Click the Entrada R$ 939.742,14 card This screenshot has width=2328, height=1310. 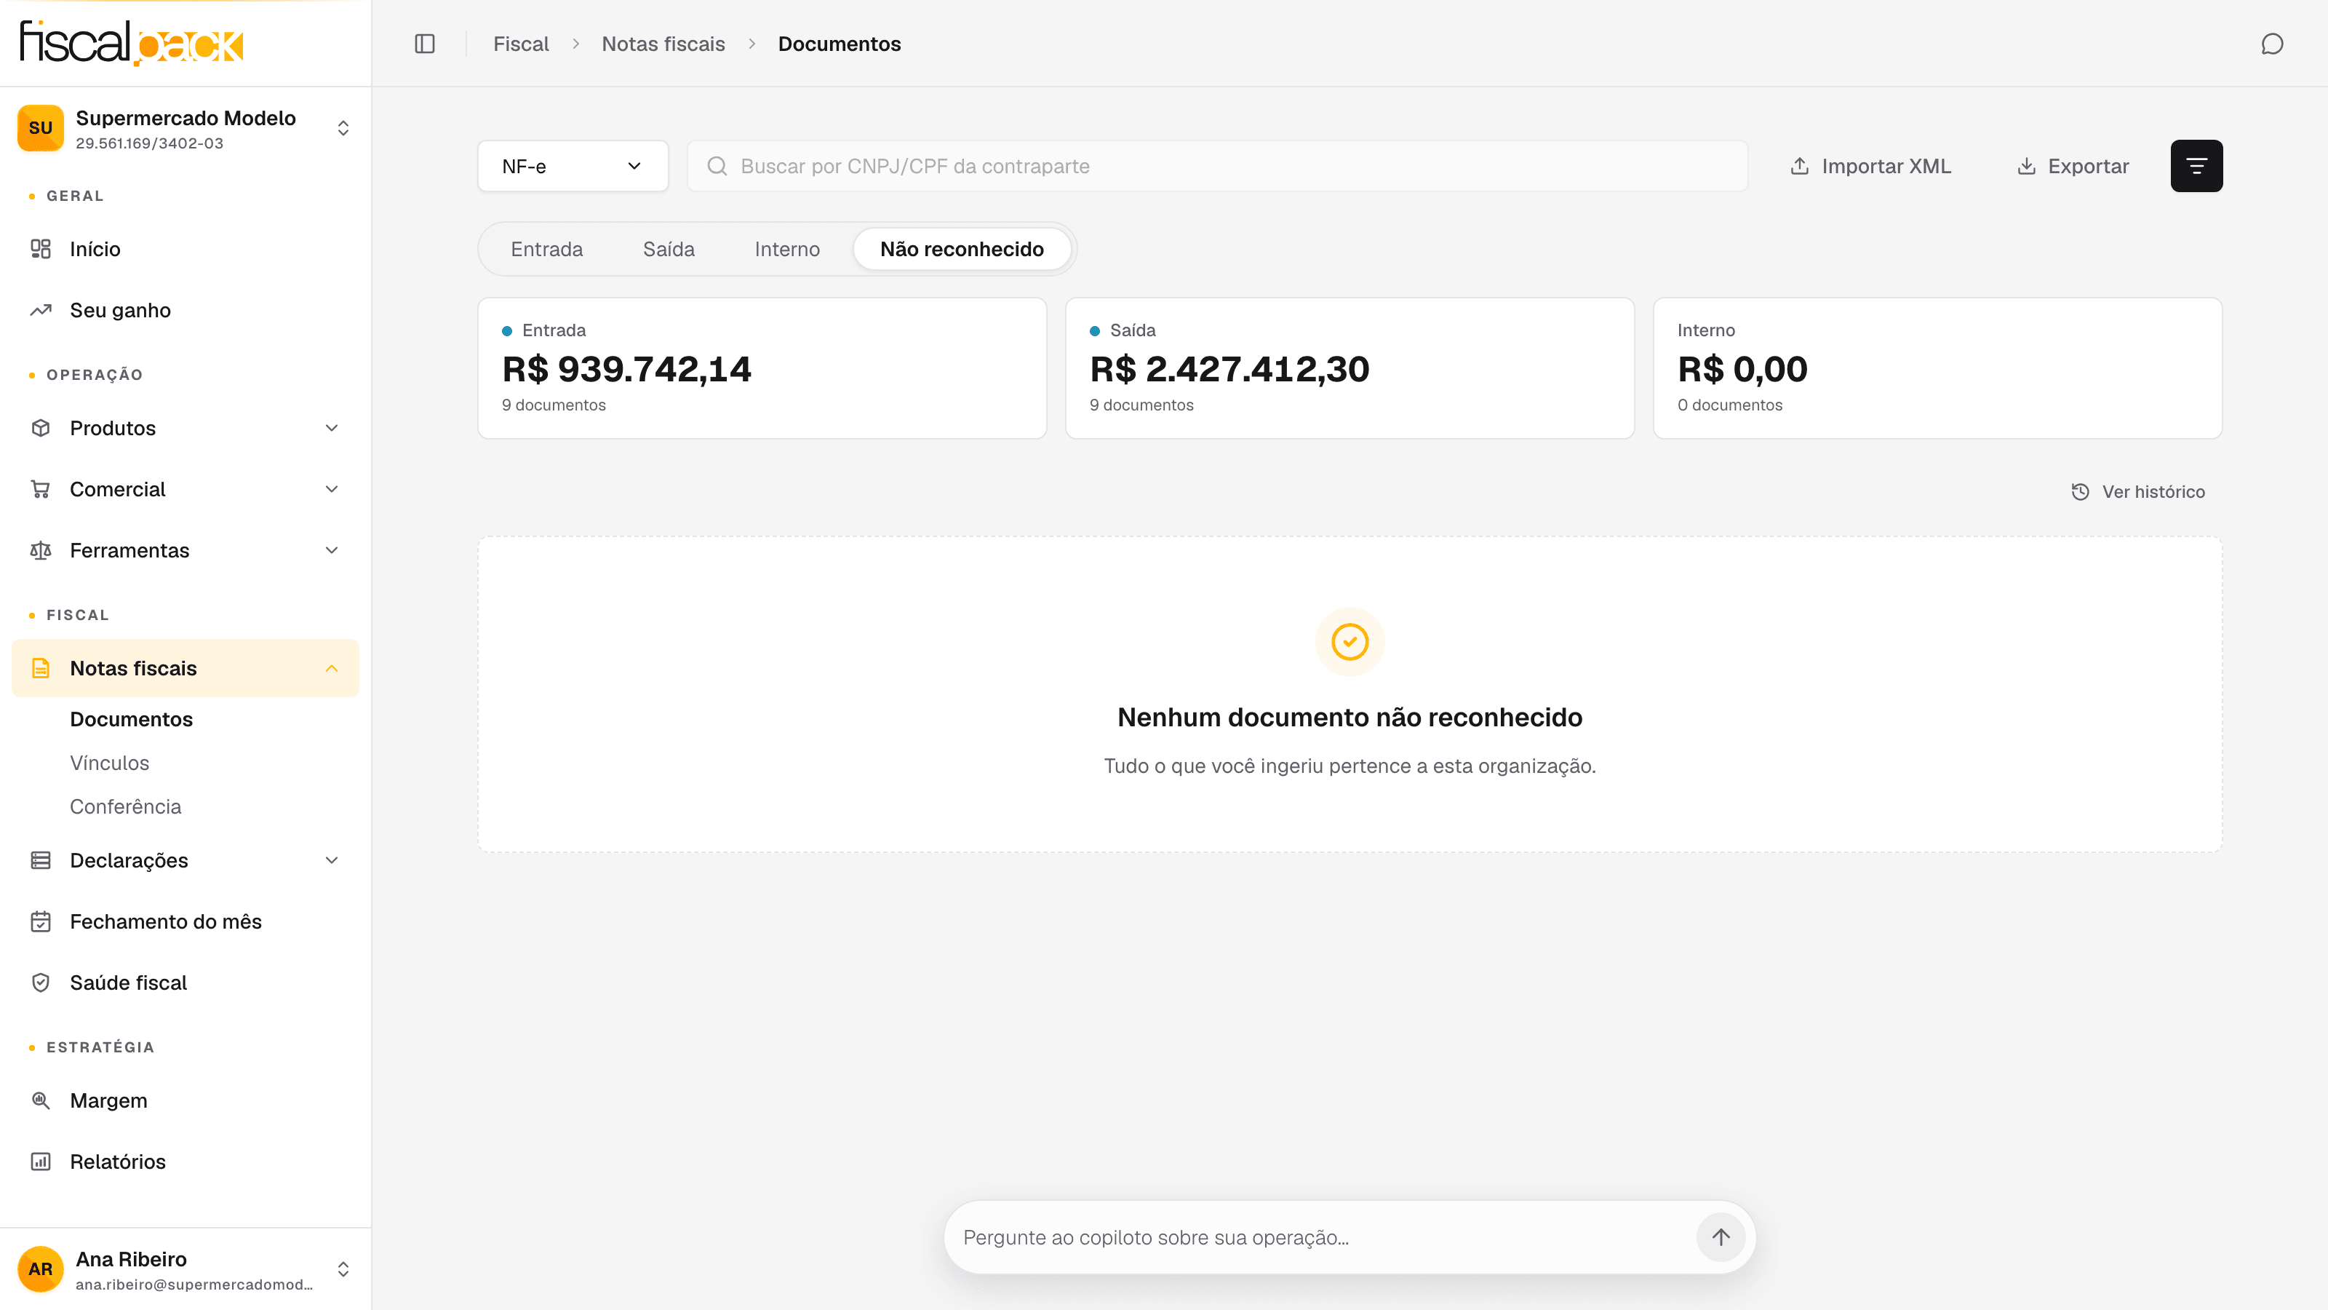point(762,368)
